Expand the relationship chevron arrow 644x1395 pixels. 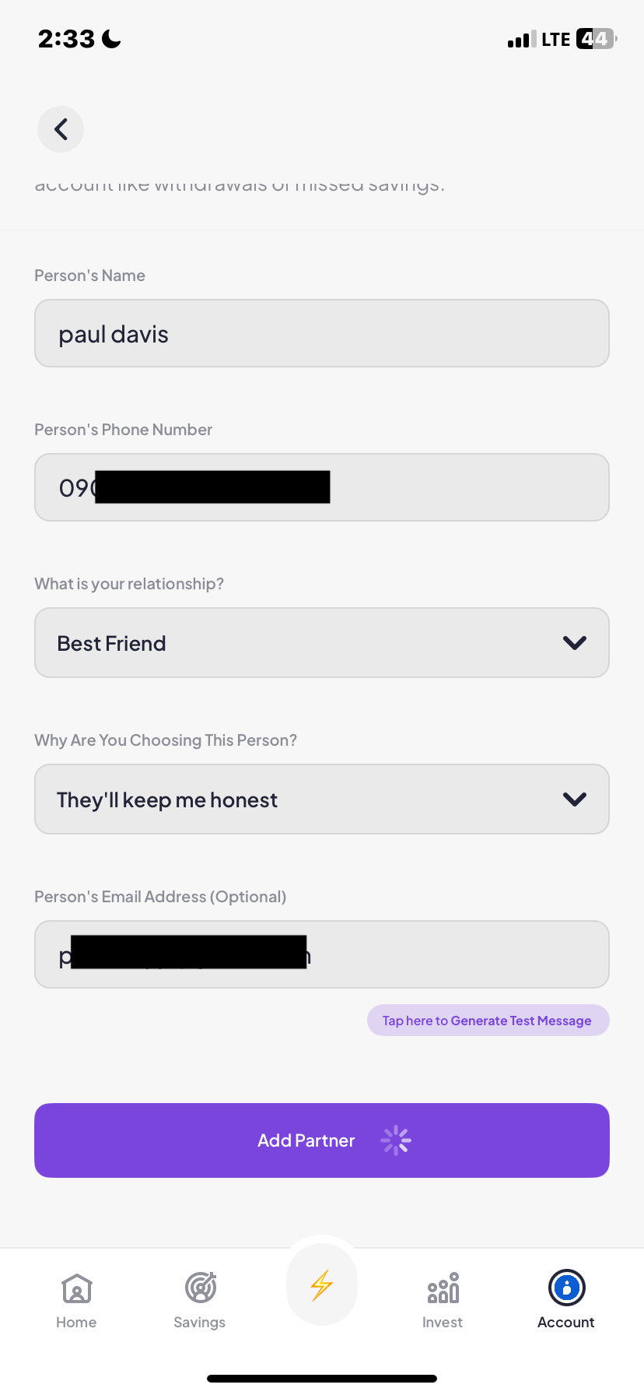coord(574,643)
